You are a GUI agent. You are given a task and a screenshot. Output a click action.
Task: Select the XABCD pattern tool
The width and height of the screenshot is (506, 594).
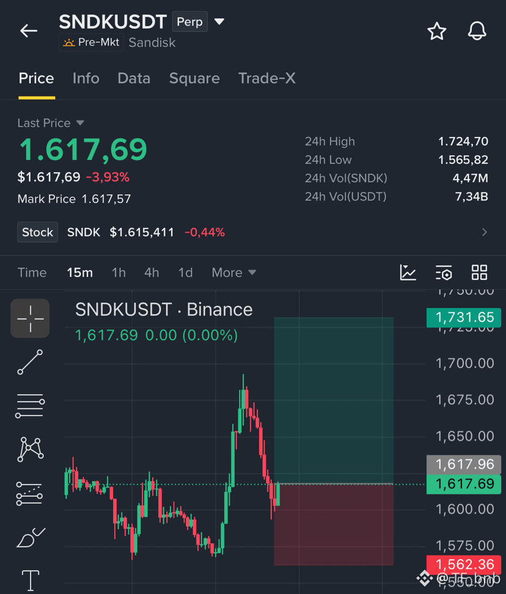(31, 449)
